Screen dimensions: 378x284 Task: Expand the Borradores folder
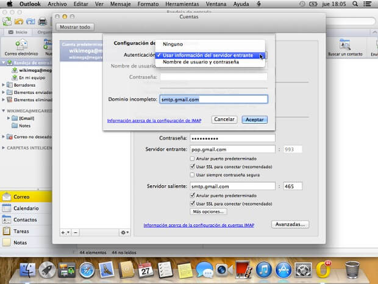point(4,85)
